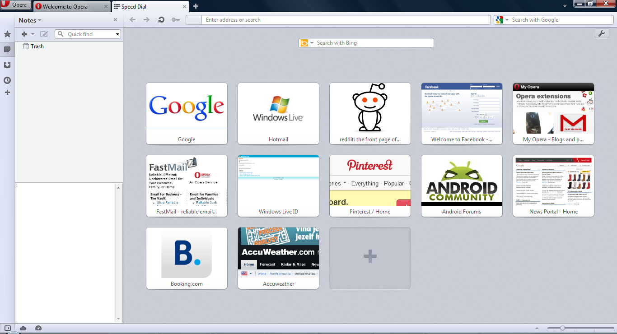
Task: Open the reddit speed dial thumbnail
Action: [370, 114]
